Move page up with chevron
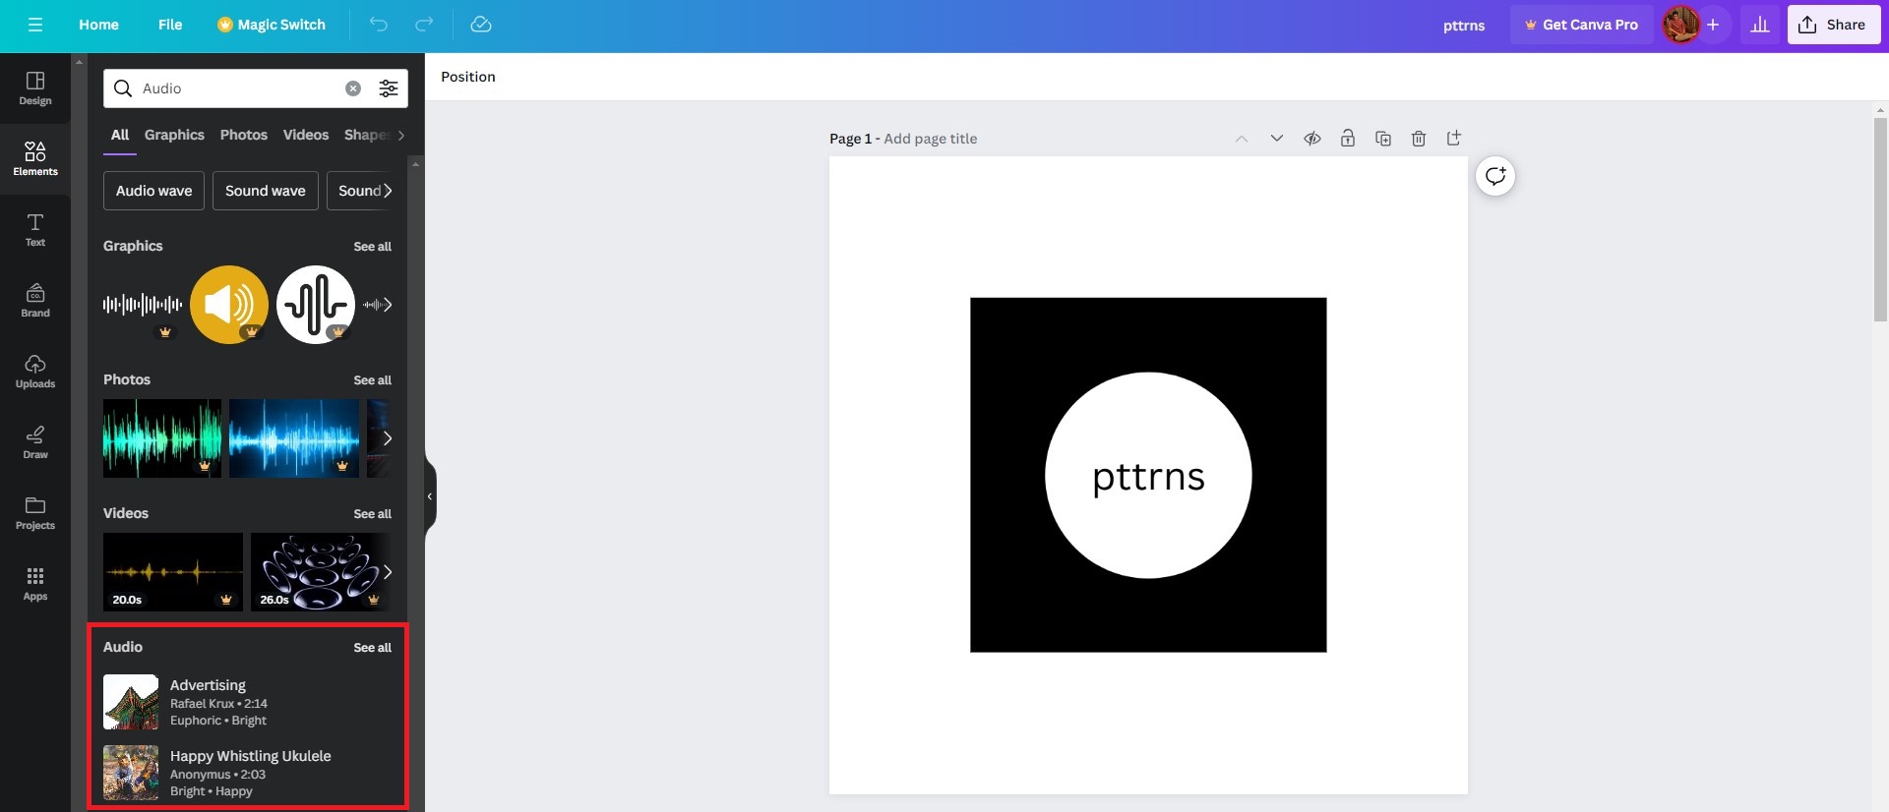This screenshot has width=1889, height=812. (1242, 139)
